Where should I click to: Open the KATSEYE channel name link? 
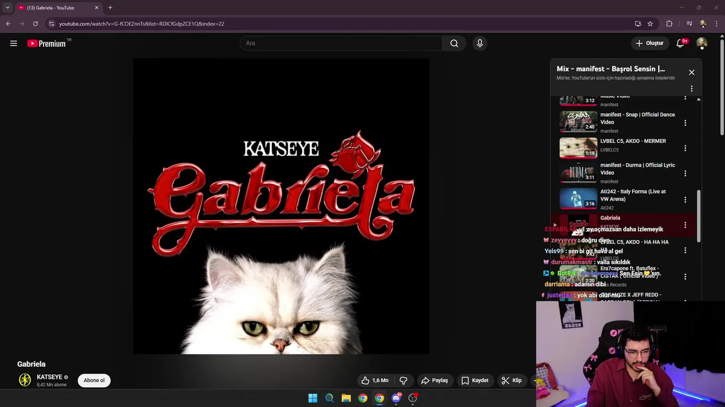pyautogui.click(x=49, y=377)
